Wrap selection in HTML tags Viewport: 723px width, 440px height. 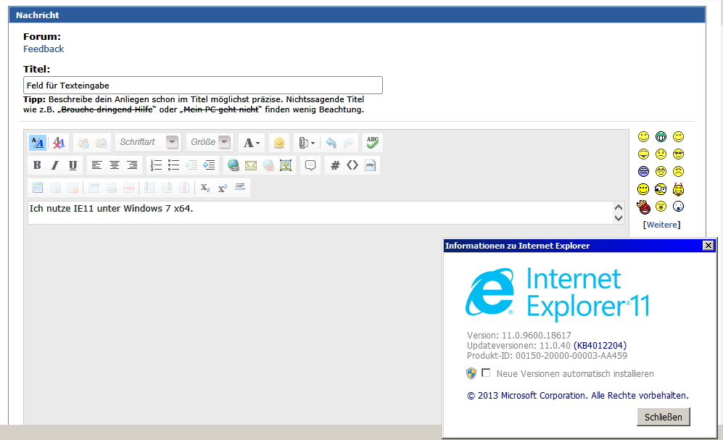[352, 165]
